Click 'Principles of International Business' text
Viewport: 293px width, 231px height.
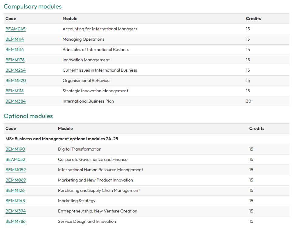pyautogui.click(x=96, y=49)
